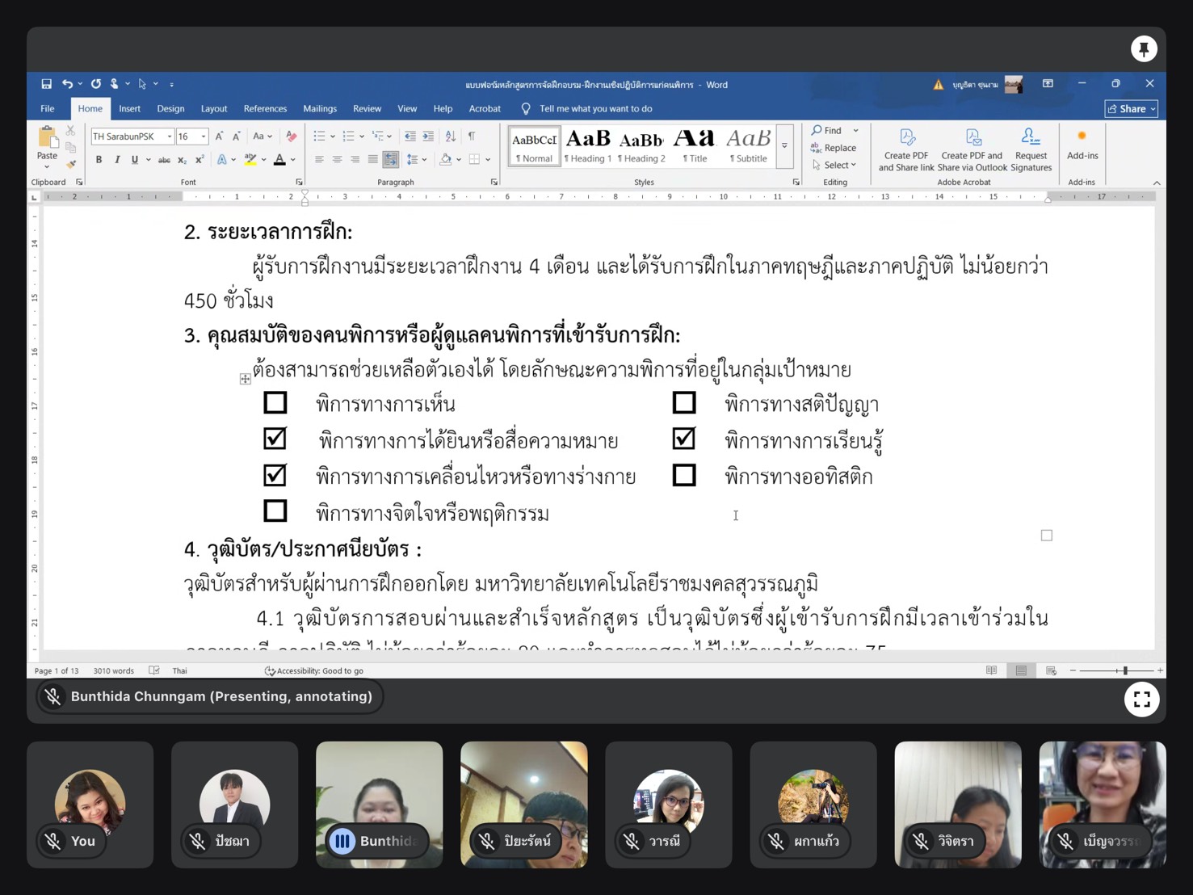1193x895 pixels.
Task: Click the pin icon on presentation
Action: pos(1144,49)
